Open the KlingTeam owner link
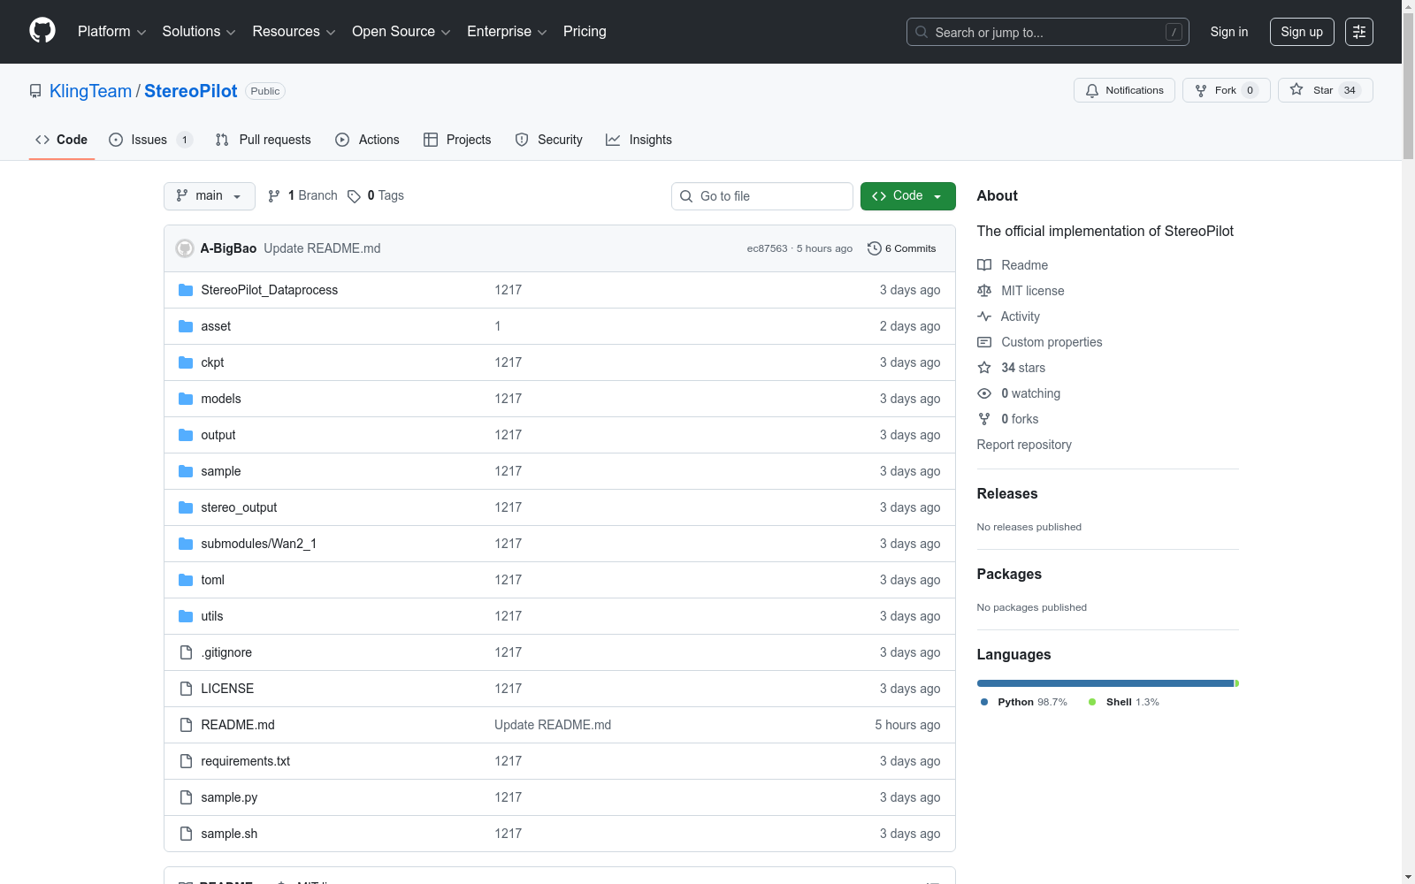Viewport: 1415px width, 884px height. [x=90, y=91]
